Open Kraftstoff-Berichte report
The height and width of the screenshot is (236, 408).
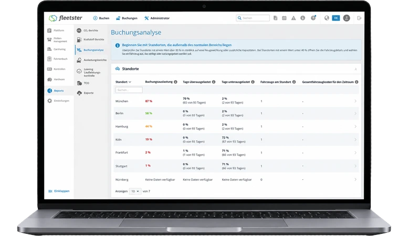point(90,39)
